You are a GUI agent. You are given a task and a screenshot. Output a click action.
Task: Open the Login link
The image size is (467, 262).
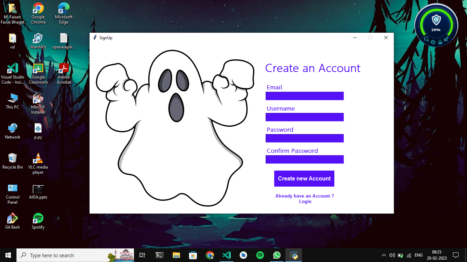(x=305, y=201)
